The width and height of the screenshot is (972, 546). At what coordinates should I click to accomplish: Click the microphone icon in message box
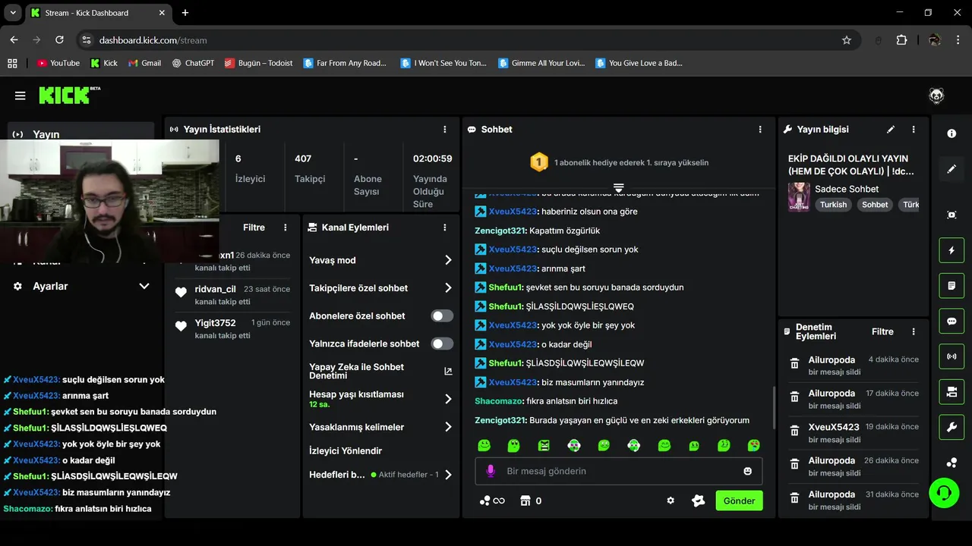pyautogui.click(x=491, y=471)
